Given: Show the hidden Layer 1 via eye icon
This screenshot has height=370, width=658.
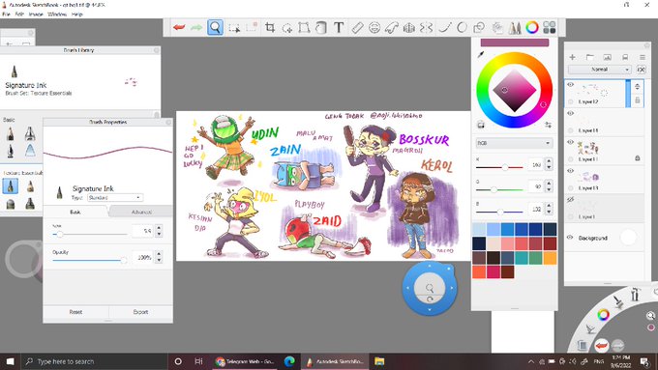Looking at the screenshot, I should pyautogui.click(x=570, y=200).
